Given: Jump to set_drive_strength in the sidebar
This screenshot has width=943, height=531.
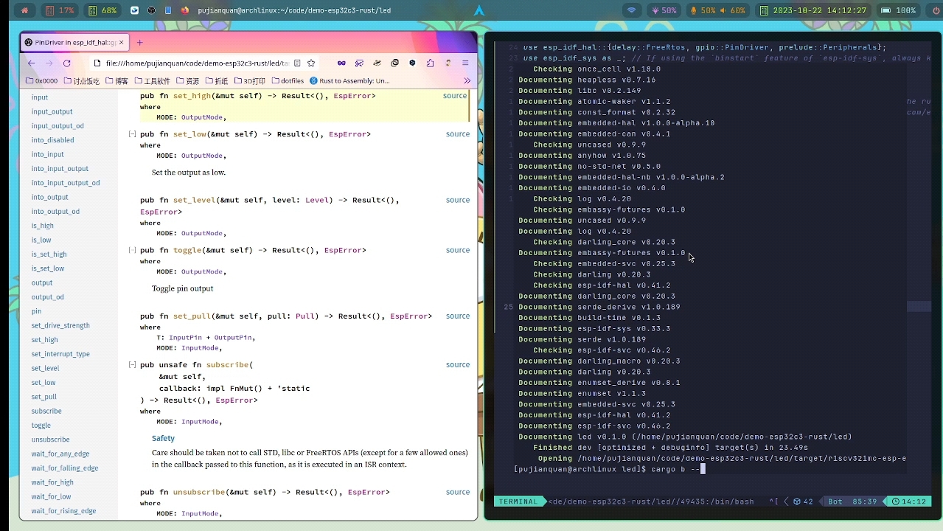Looking at the screenshot, I should click(60, 325).
